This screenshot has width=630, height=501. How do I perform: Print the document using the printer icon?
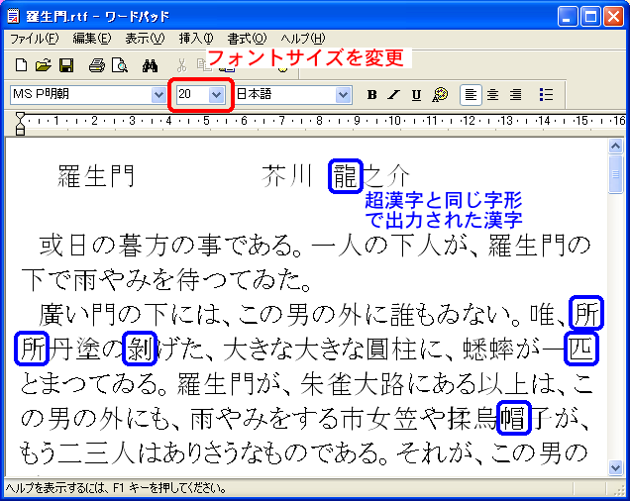tap(96, 66)
